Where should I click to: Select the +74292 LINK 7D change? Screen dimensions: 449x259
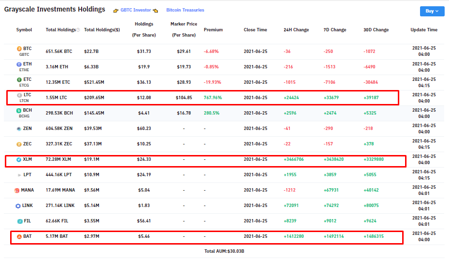point(331,206)
